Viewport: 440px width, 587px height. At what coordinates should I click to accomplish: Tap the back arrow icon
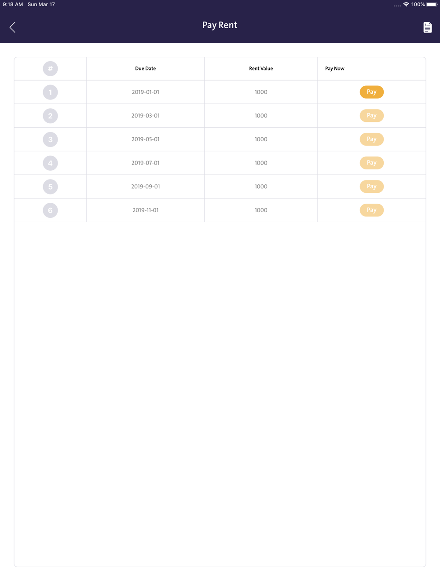12,27
